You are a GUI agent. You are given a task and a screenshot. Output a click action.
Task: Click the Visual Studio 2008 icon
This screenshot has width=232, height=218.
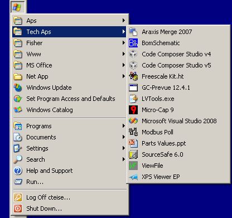133,121
